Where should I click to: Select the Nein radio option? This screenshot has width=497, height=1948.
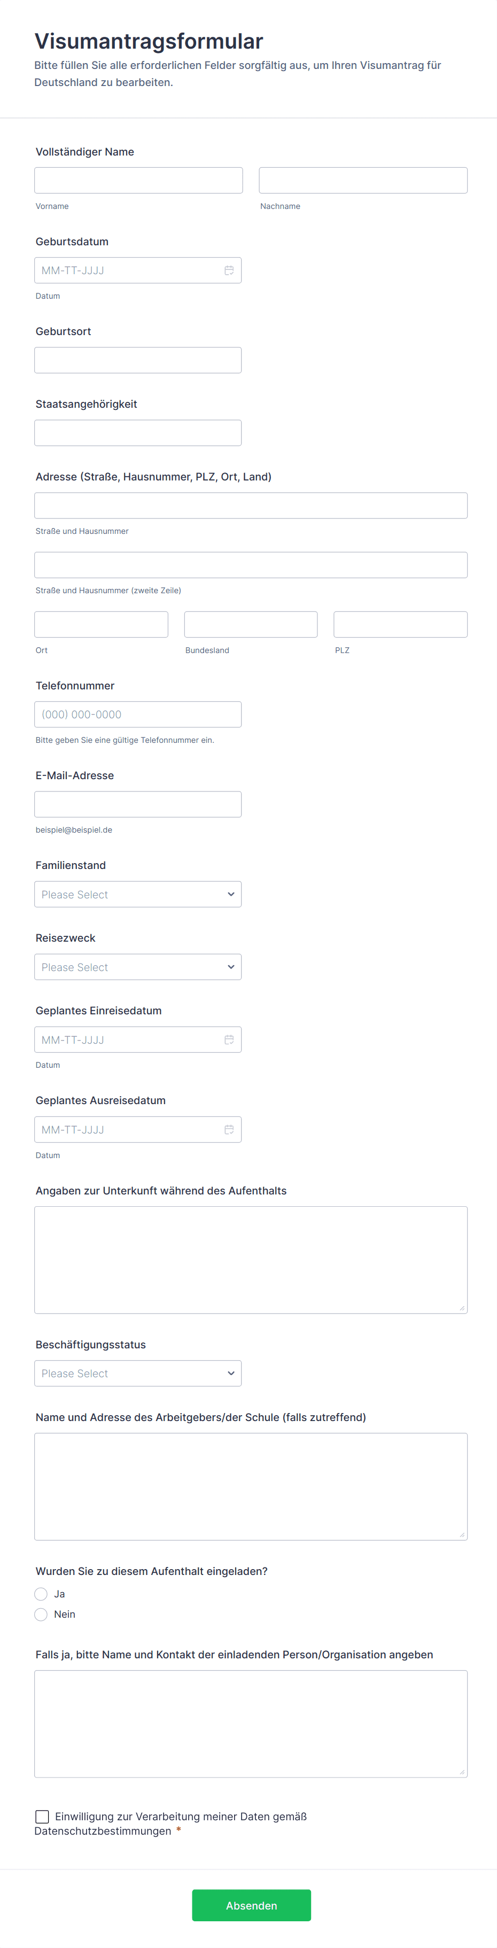coord(42,1615)
